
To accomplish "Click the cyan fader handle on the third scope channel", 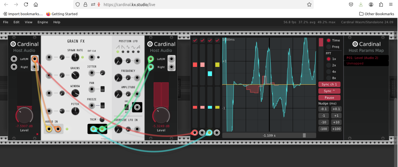I will 210,74.
